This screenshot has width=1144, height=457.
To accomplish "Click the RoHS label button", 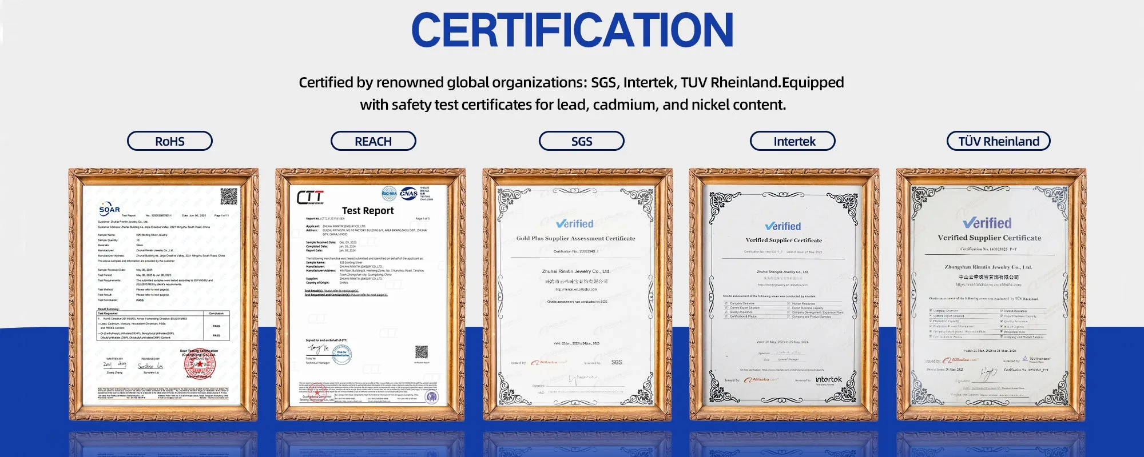I will (x=169, y=141).
